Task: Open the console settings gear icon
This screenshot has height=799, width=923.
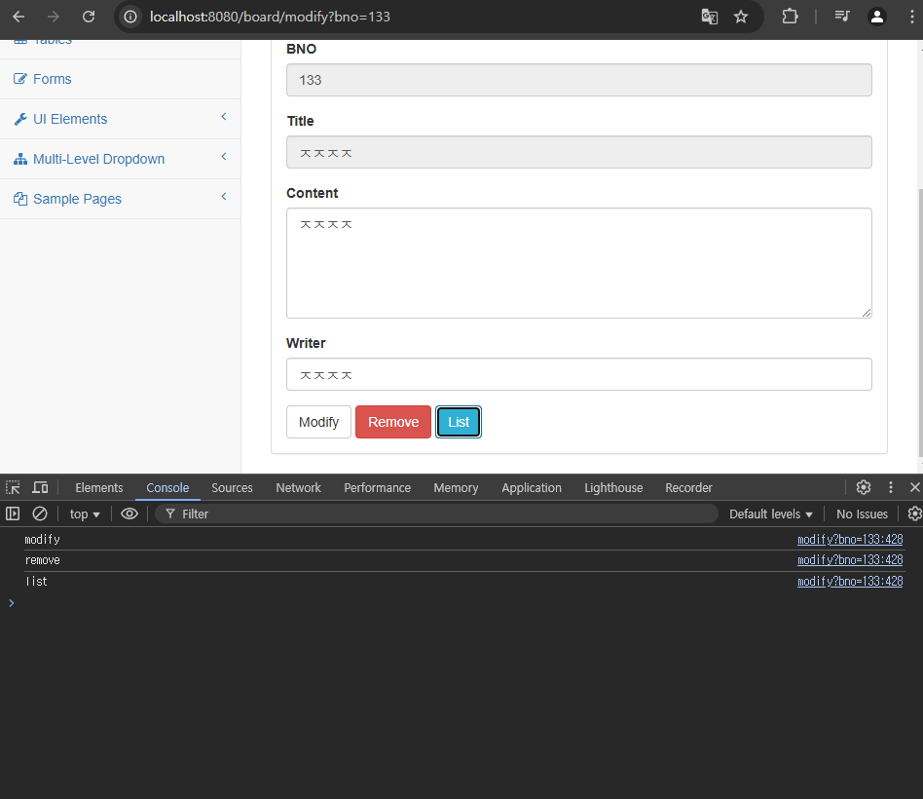Action: 914,514
